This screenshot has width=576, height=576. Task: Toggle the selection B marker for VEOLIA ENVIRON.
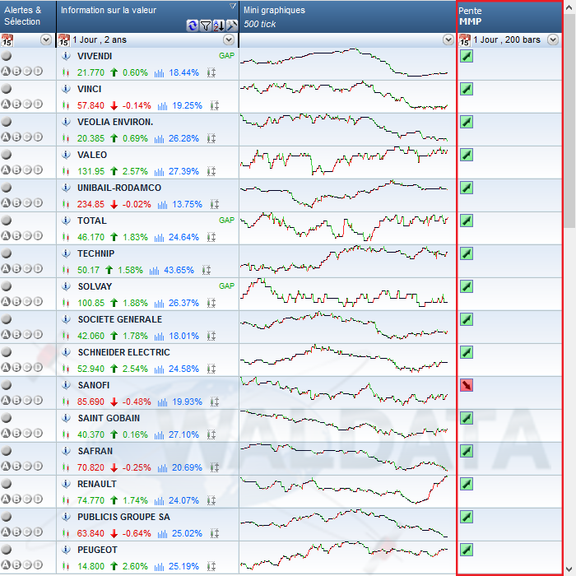16,137
